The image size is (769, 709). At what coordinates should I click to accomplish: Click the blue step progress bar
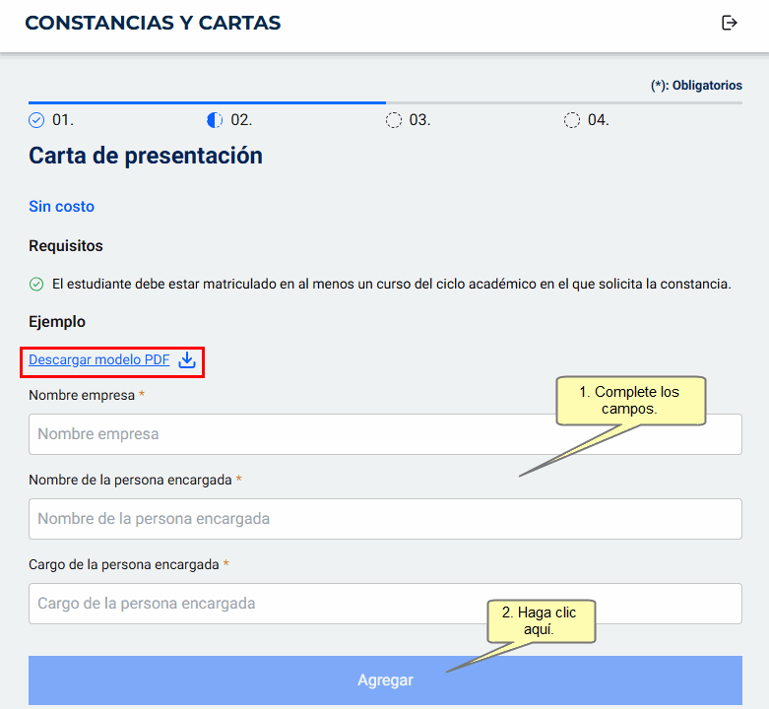point(207,101)
